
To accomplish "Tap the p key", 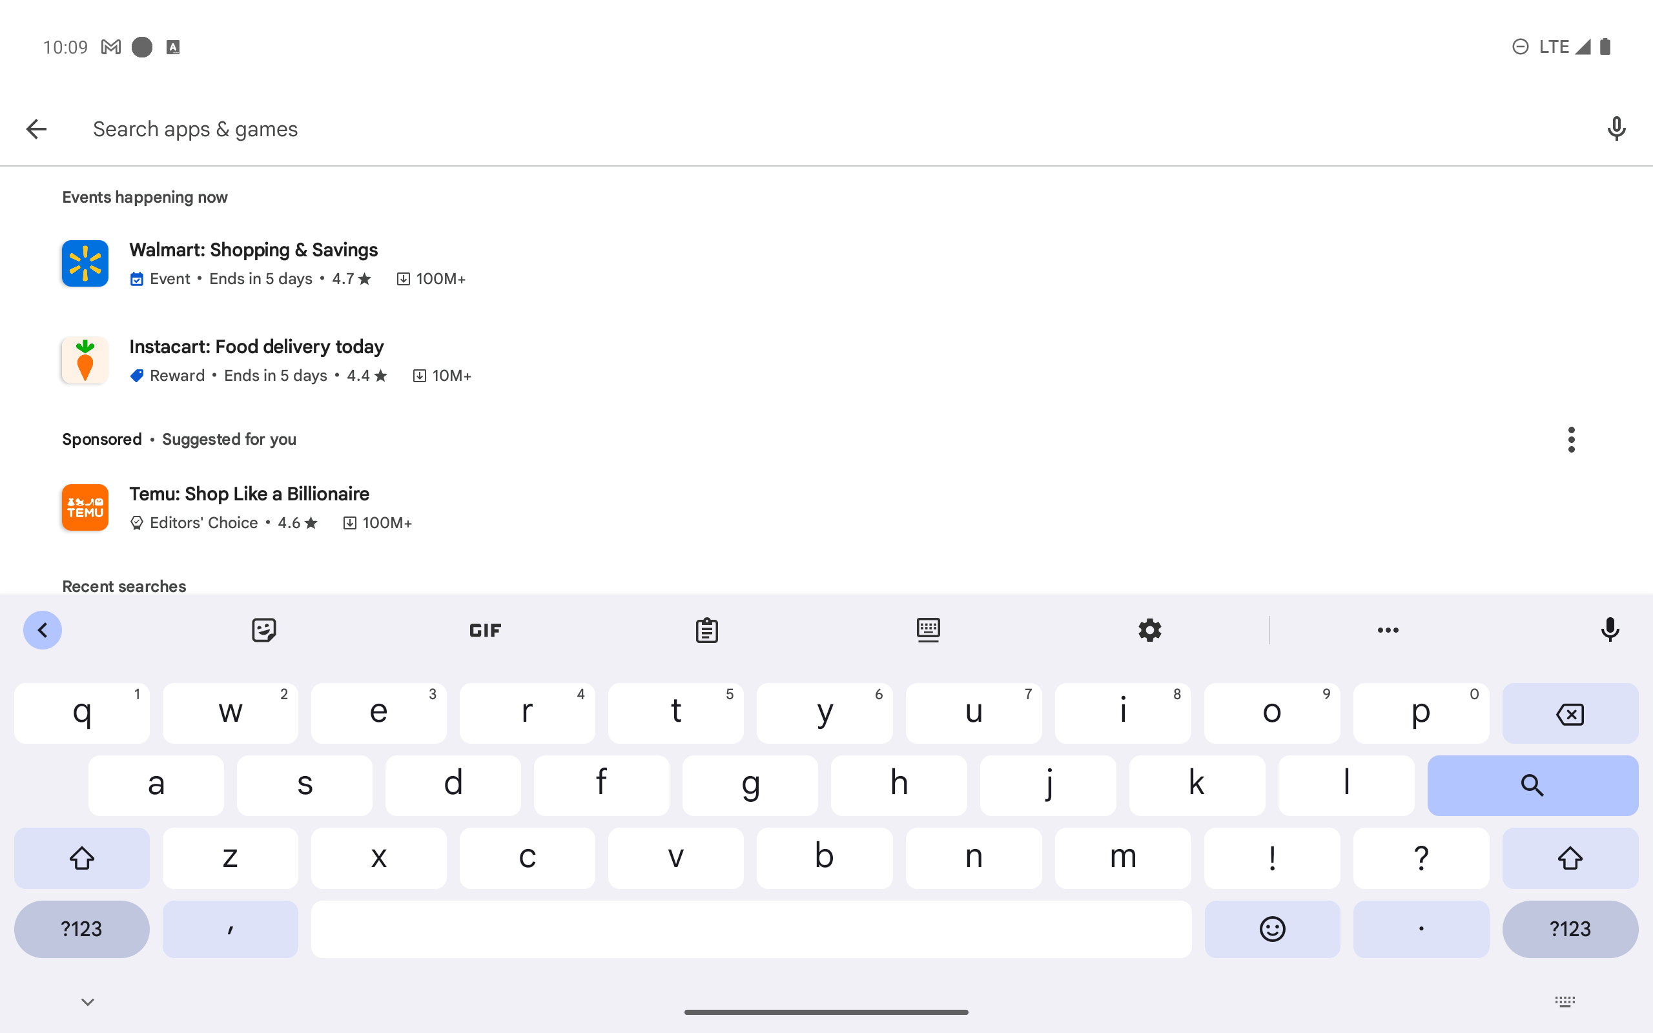I will point(1421,713).
